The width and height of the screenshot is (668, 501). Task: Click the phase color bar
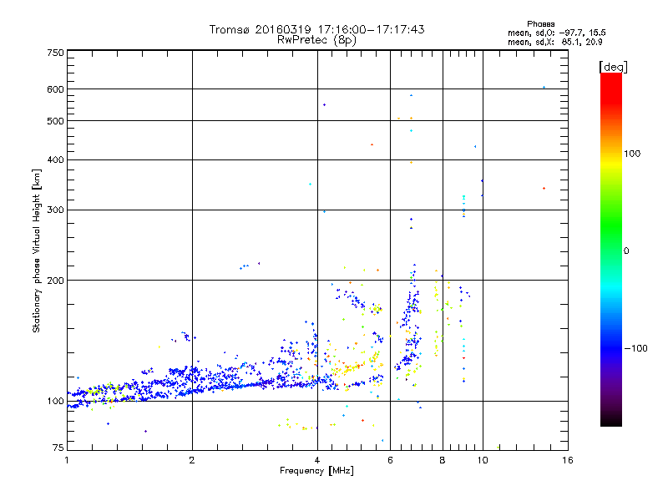click(611, 249)
